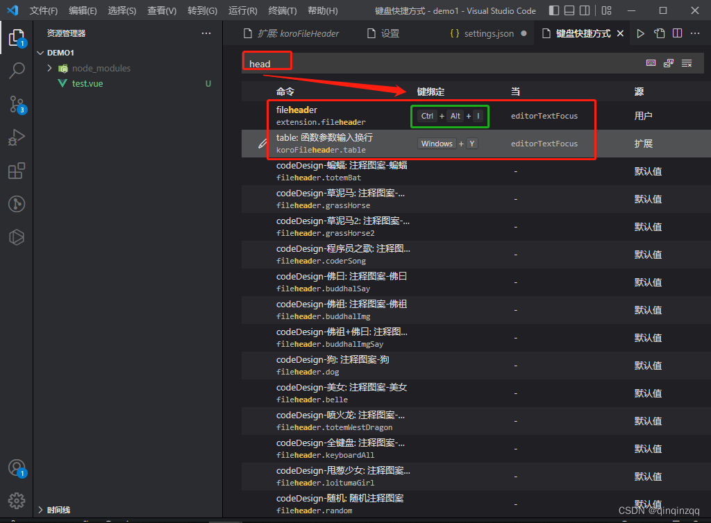Clear keybindings search input icon
The height and width of the screenshot is (523, 711).
(687, 63)
